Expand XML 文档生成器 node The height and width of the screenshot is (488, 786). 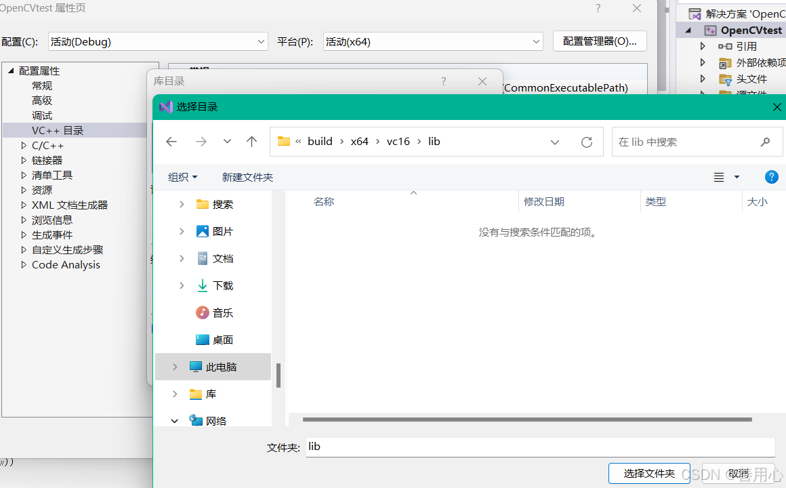tap(23, 205)
